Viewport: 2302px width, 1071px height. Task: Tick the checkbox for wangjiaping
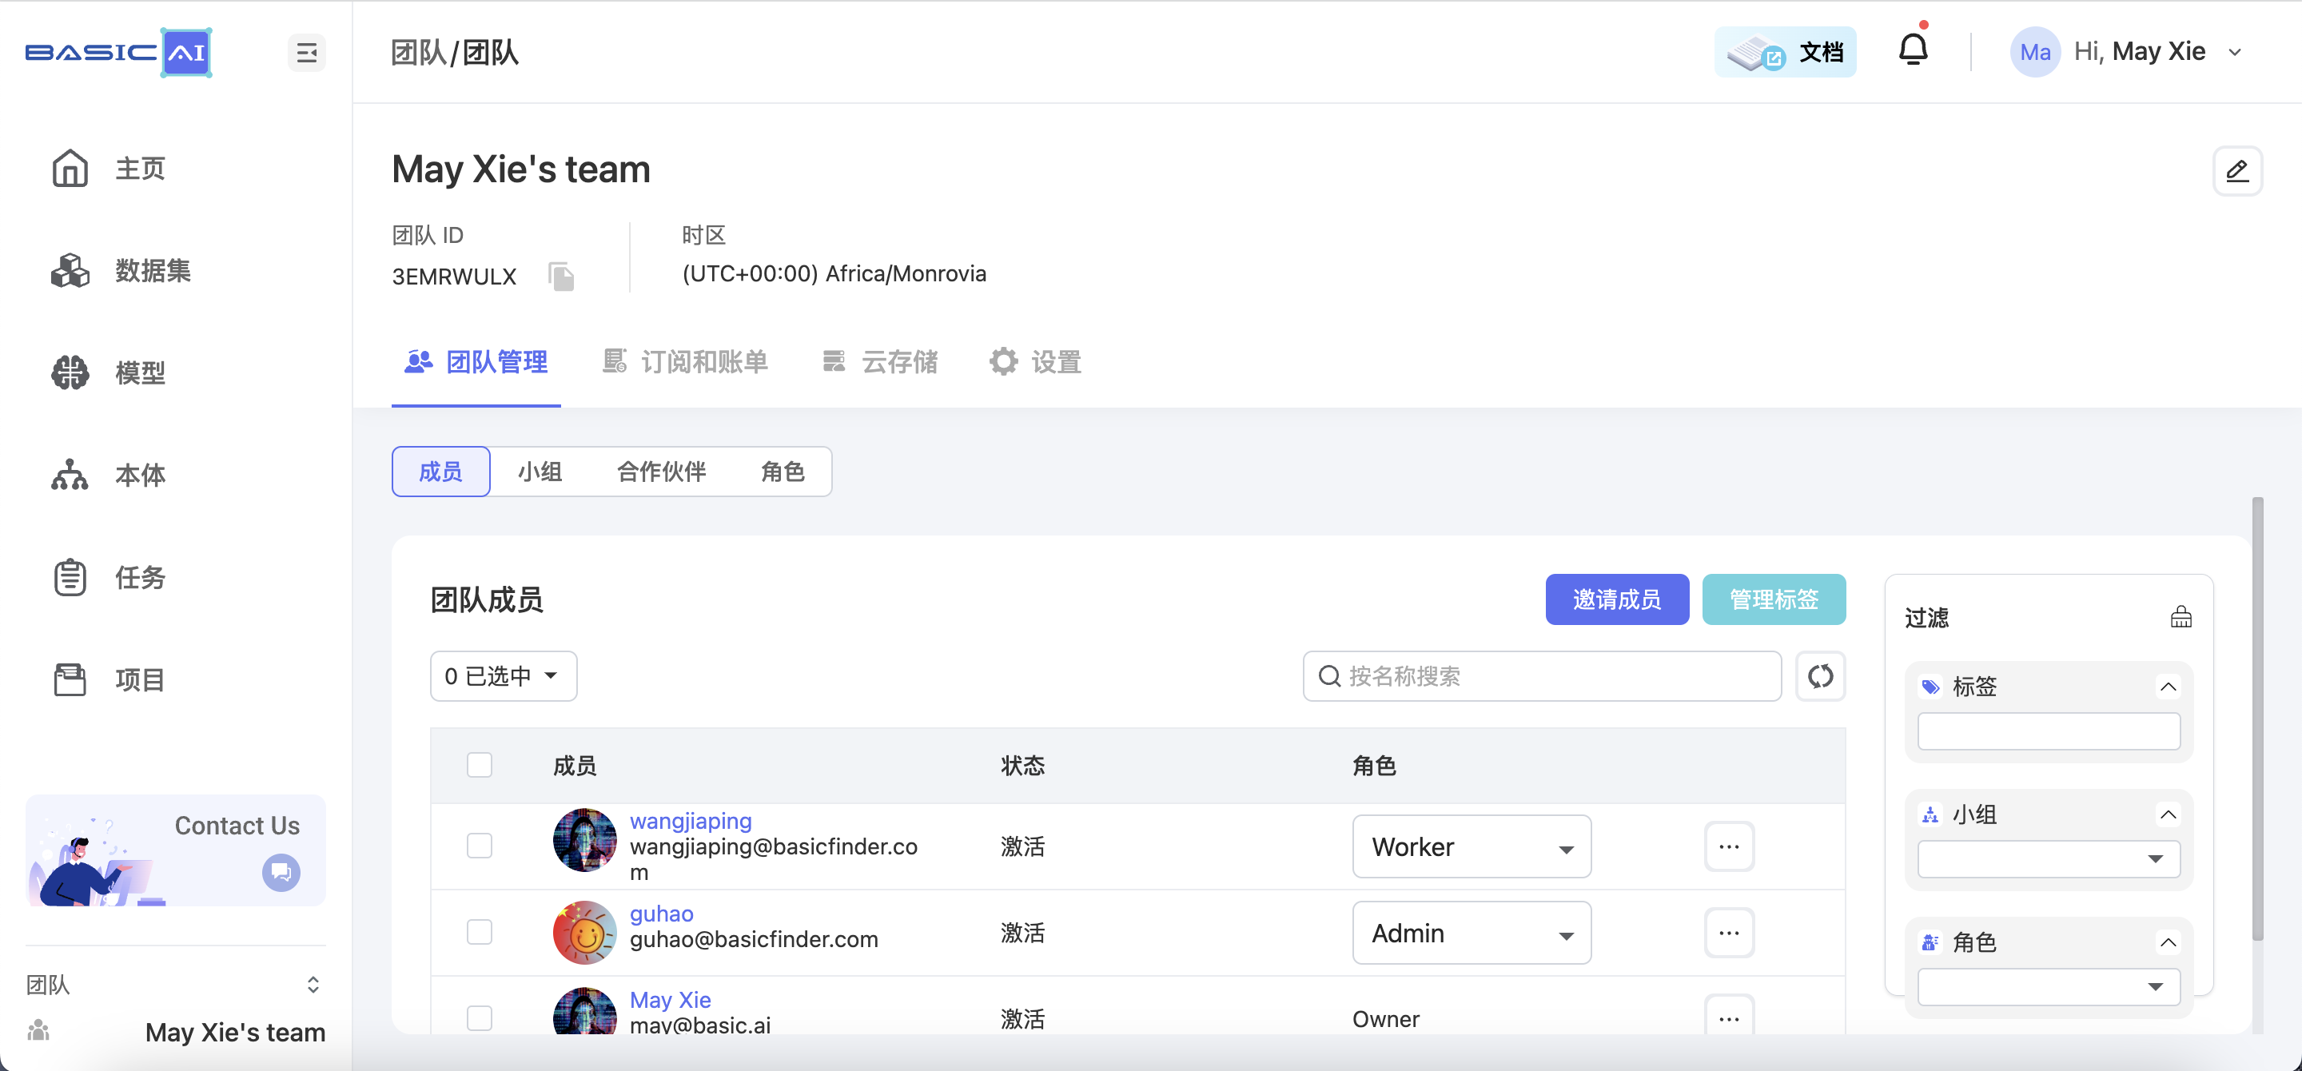point(480,845)
